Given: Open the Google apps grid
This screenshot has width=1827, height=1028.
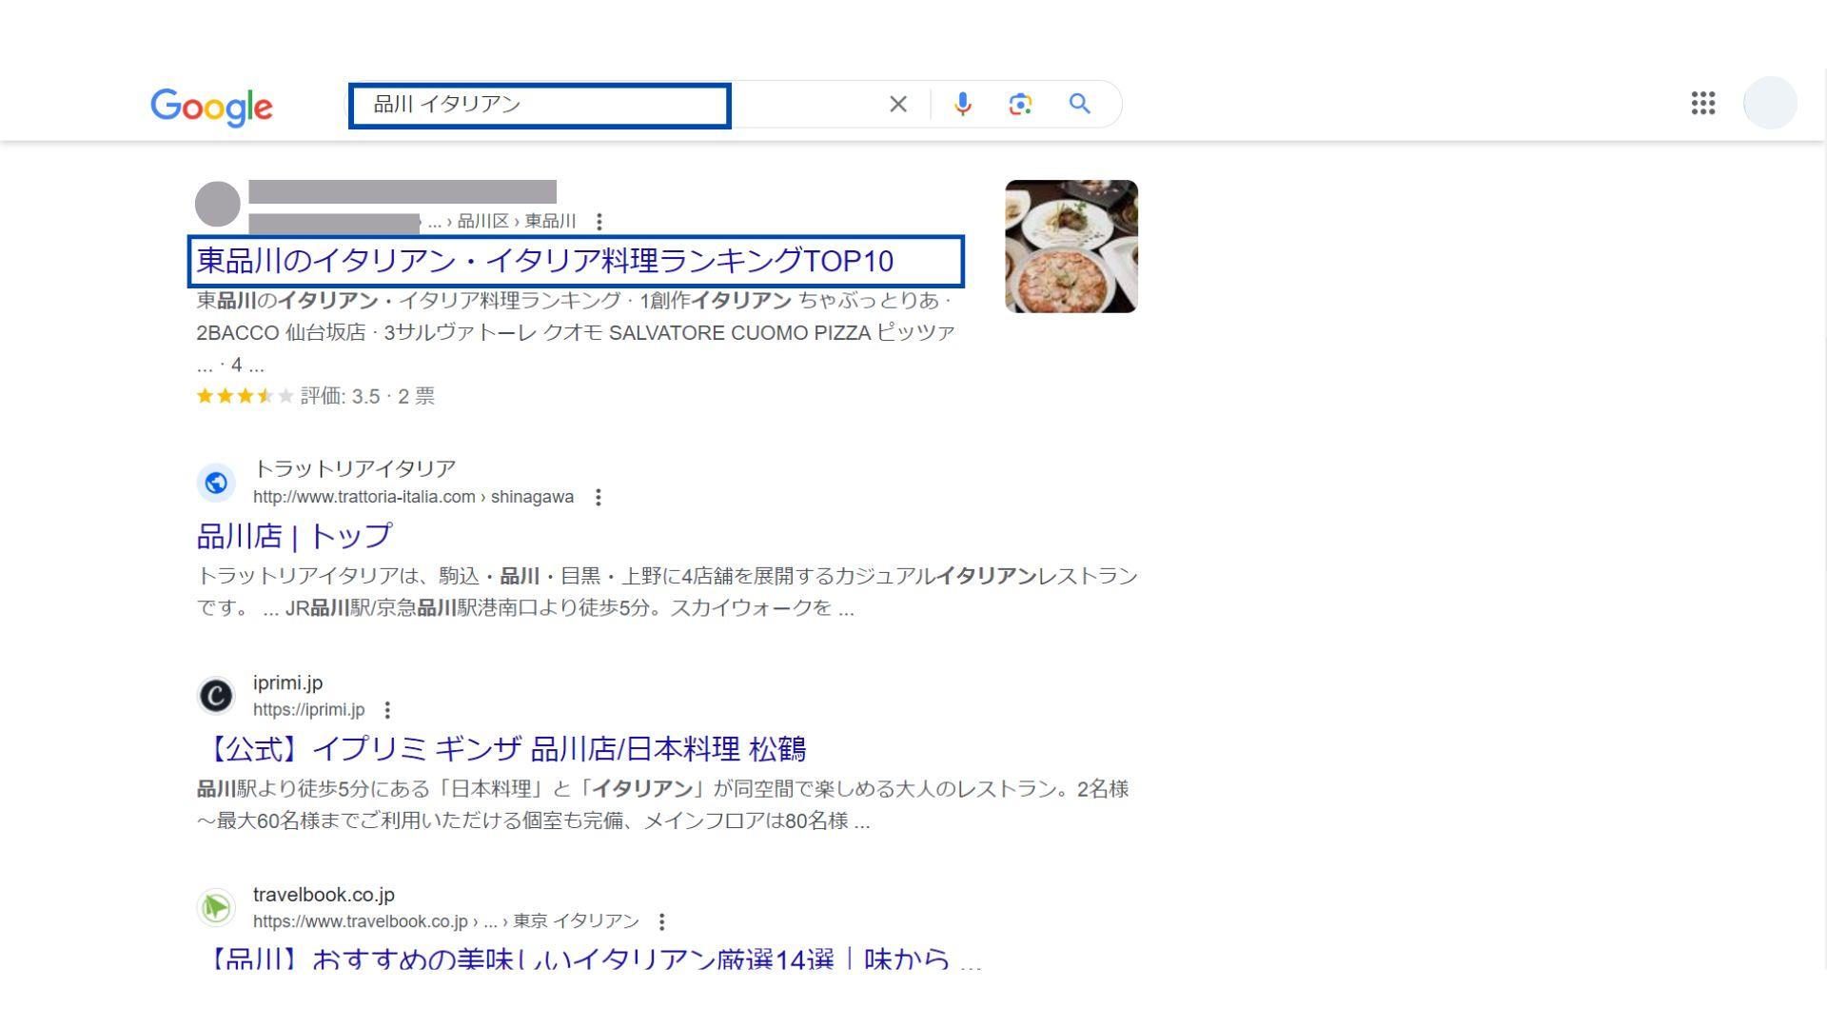Looking at the screenshot, I should 1703,103.
